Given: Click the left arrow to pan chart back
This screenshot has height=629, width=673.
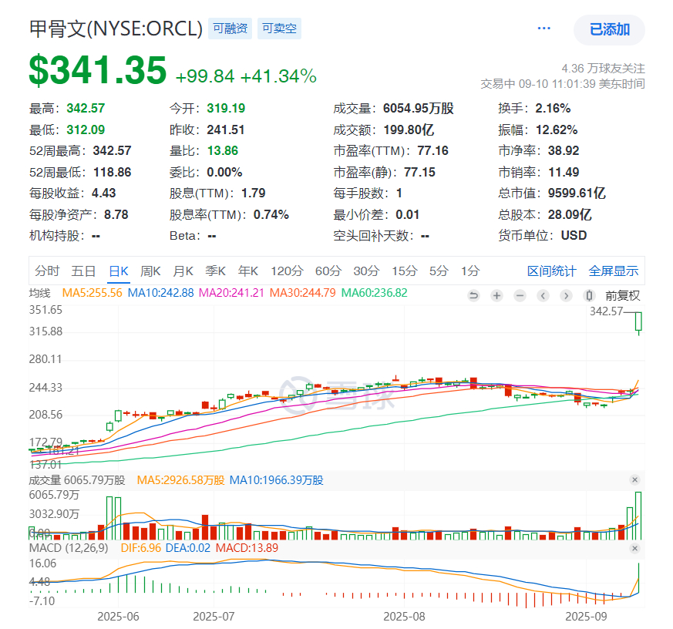Looking at the screenshot, I should [543, 295].
